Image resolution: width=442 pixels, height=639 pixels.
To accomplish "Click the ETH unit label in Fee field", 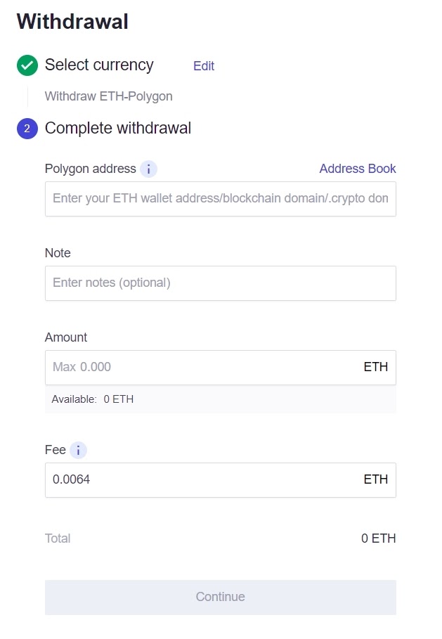I will [375, 480].
